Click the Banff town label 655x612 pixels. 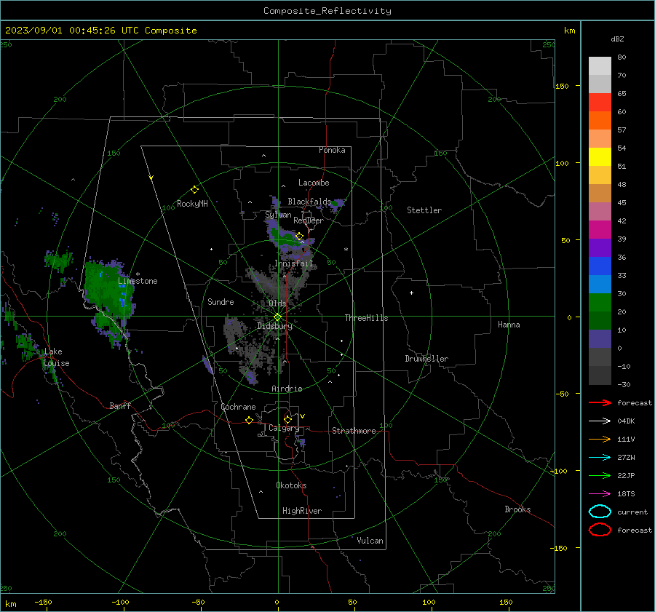(120, 405)
